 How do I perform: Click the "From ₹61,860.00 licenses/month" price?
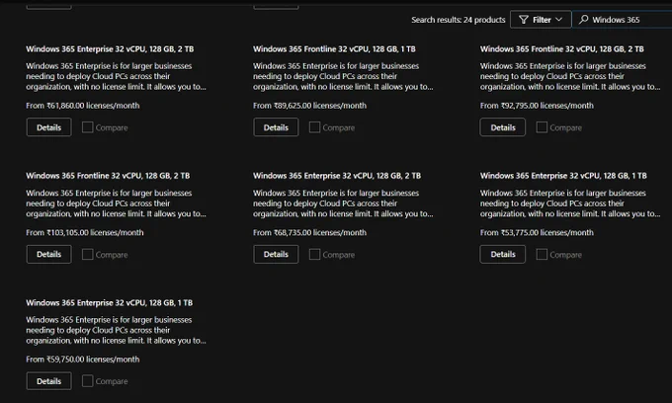tap(83, 106)
